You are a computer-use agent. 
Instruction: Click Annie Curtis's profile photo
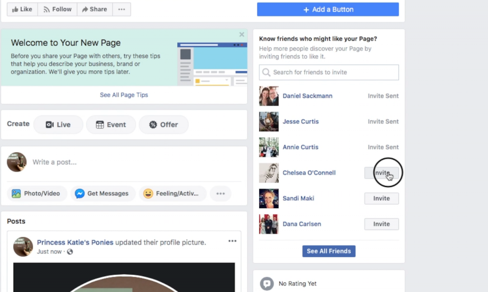tap(269, 147)
